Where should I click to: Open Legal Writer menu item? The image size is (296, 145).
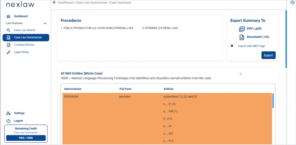[21, 52]
